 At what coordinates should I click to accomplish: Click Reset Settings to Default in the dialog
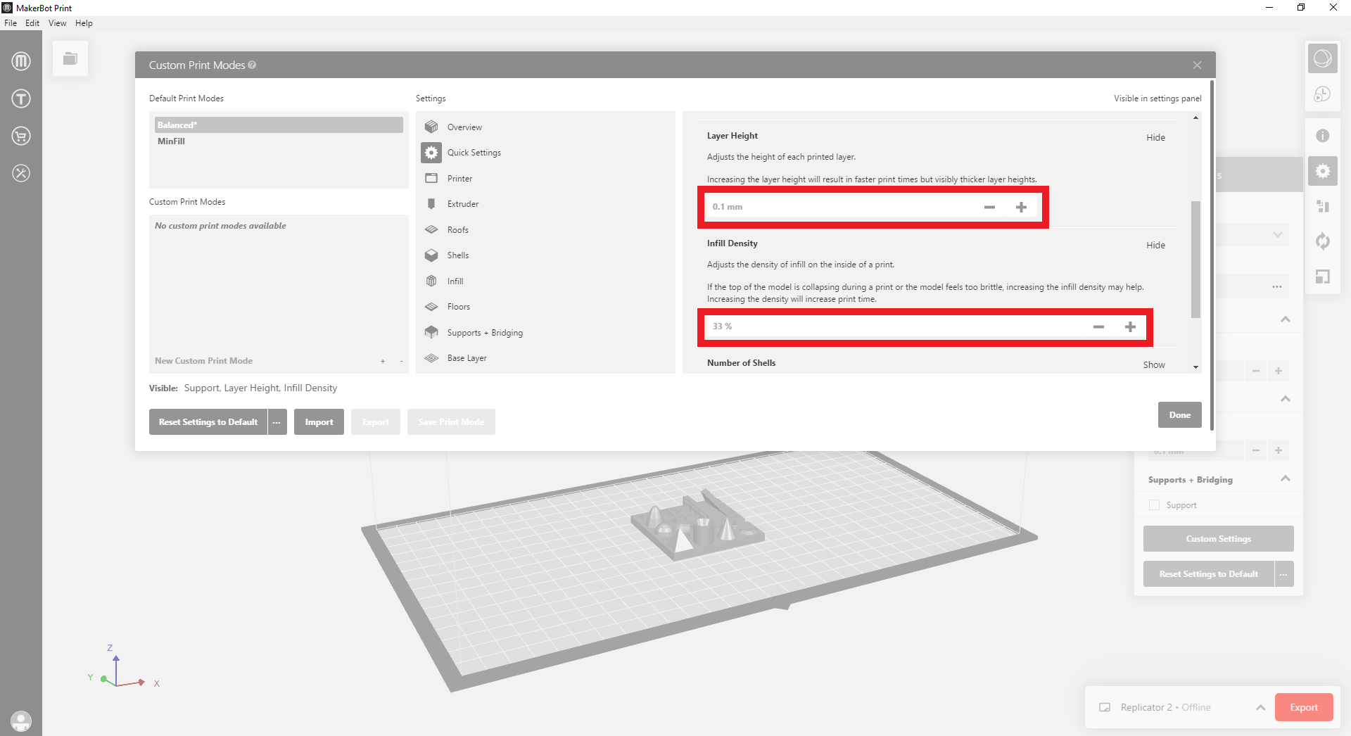[208, 422]
